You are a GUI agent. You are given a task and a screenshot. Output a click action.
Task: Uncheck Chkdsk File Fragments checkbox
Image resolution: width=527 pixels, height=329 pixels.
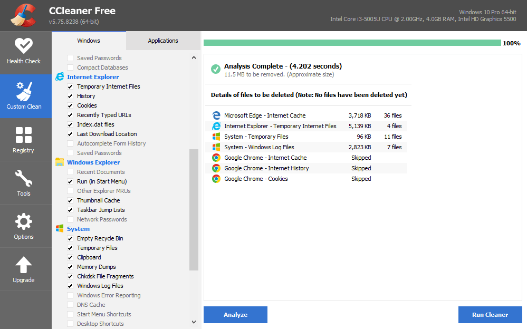coord(70,276)
